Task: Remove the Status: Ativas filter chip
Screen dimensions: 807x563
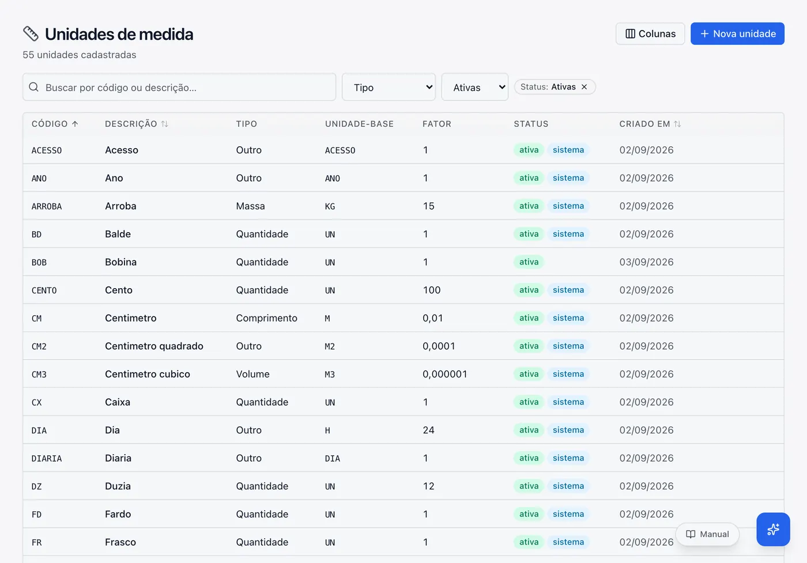Action: 584,87
